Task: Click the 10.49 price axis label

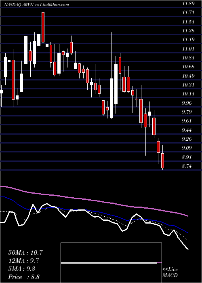Action: pos(188,76)
